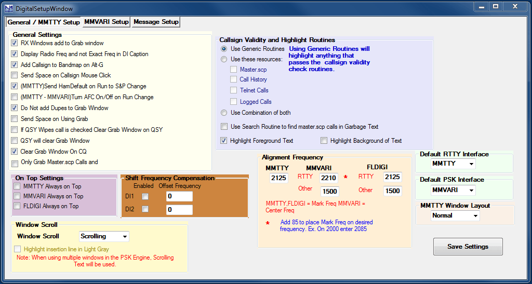Viewport: 532px width, 284px height.
Task: Enable DI1 shift frequency compensation checkbox
Action: [145, 197]
